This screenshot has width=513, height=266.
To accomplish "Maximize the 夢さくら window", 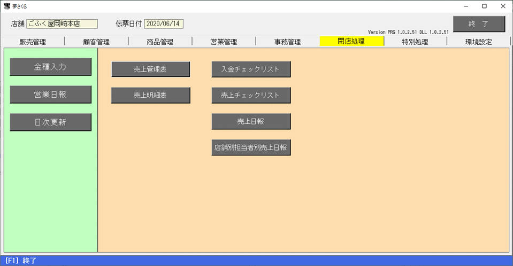I will (x=485, y=6).
